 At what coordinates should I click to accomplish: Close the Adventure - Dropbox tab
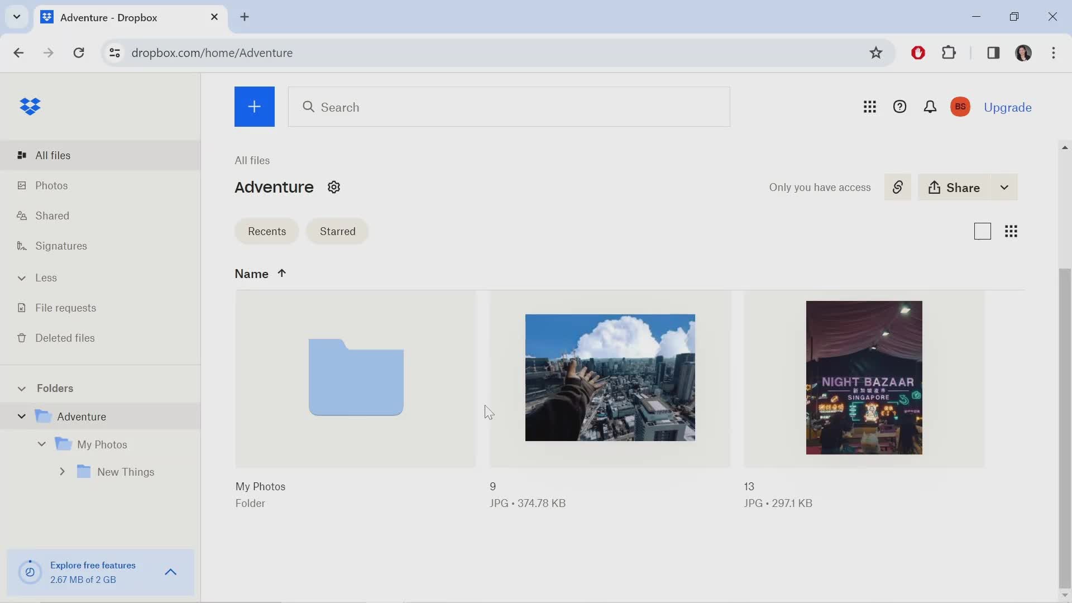(214, 17)
